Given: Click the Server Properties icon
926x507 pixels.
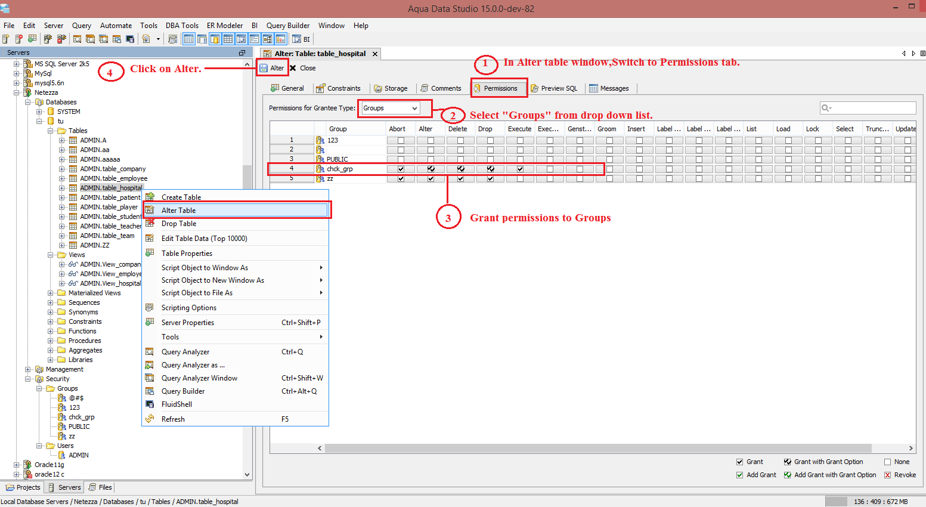Looking at the screenshot, I should 150,322.
